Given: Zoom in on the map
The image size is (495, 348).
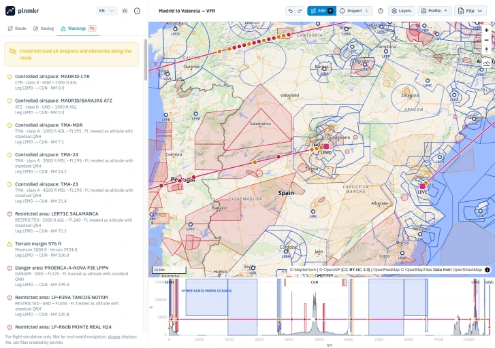Looking at the screenshot, I should pos(486,30).
